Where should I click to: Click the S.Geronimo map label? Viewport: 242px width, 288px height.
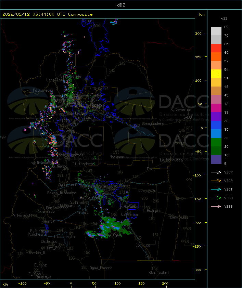181,110
